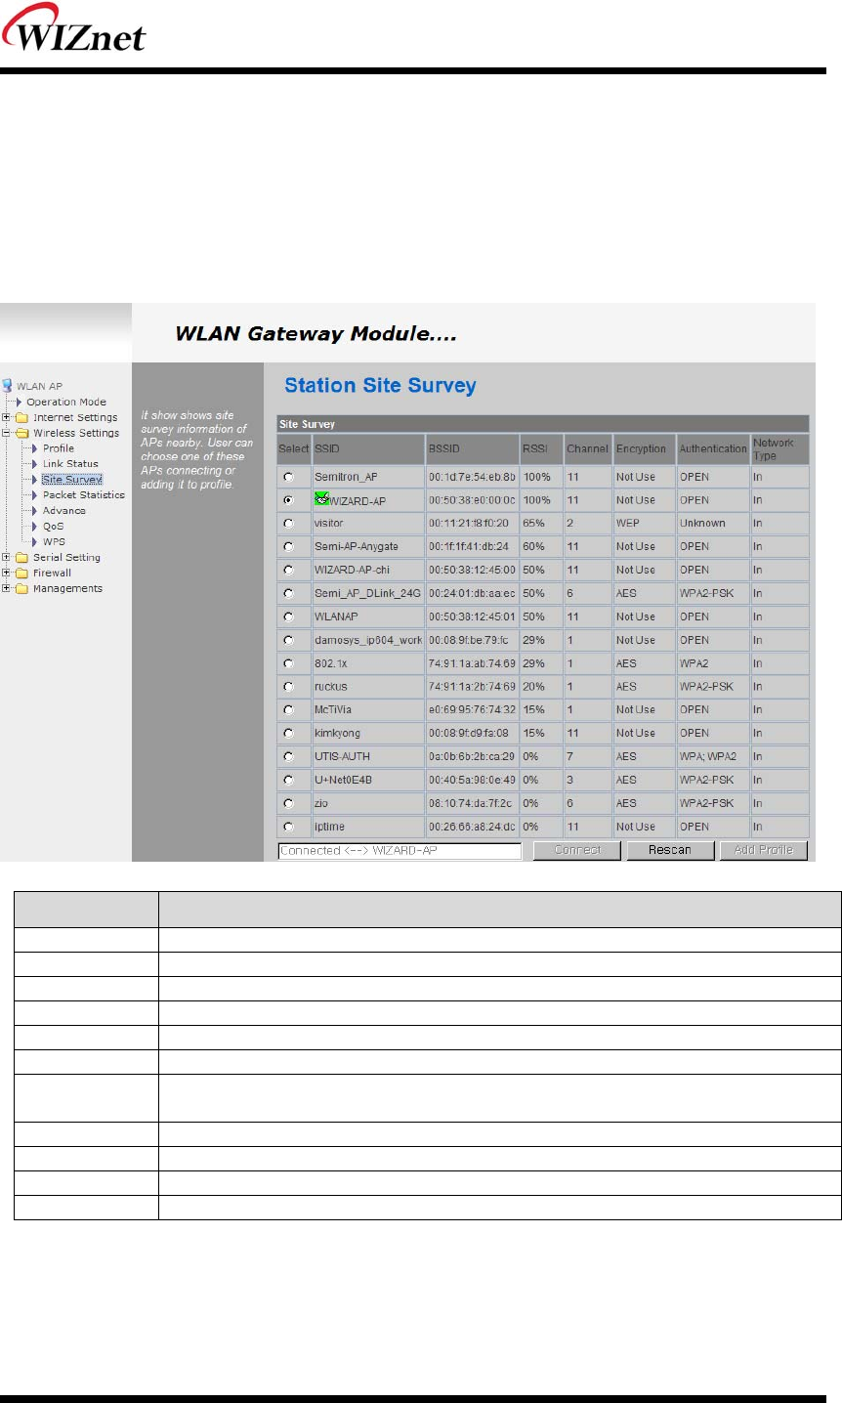Click the Network Type column header
The height and width of the screenshot is (1403, 842).
(779, 448)
